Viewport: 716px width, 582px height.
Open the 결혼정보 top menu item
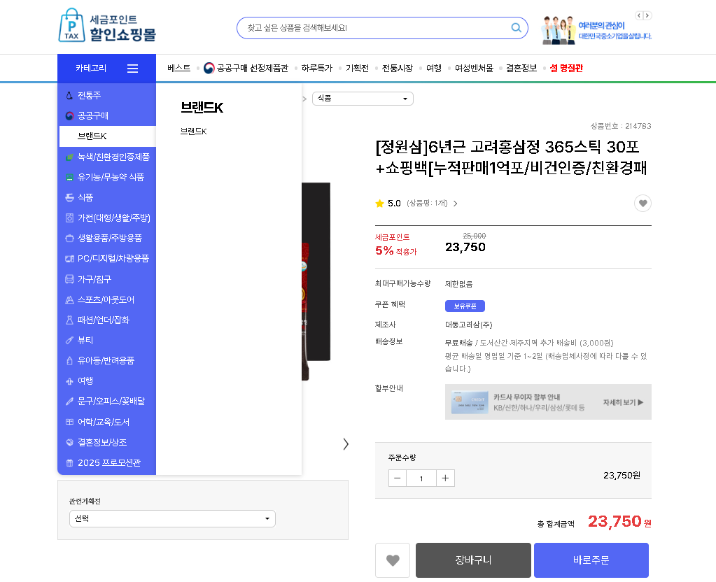tap(521, 69)
